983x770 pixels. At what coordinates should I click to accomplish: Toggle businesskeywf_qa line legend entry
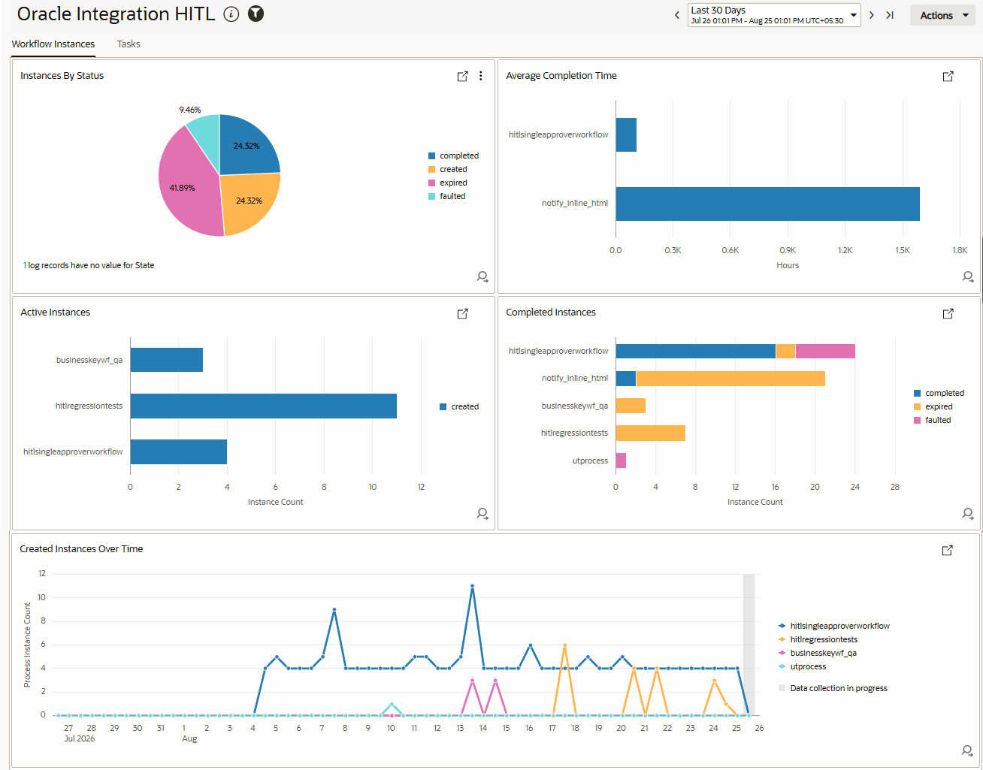[x=818, y=653]
